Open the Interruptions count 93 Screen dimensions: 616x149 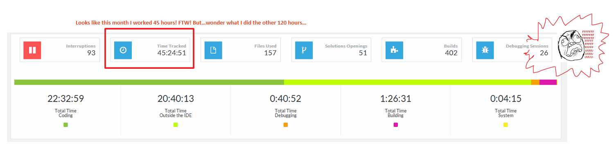click(91, 53)
